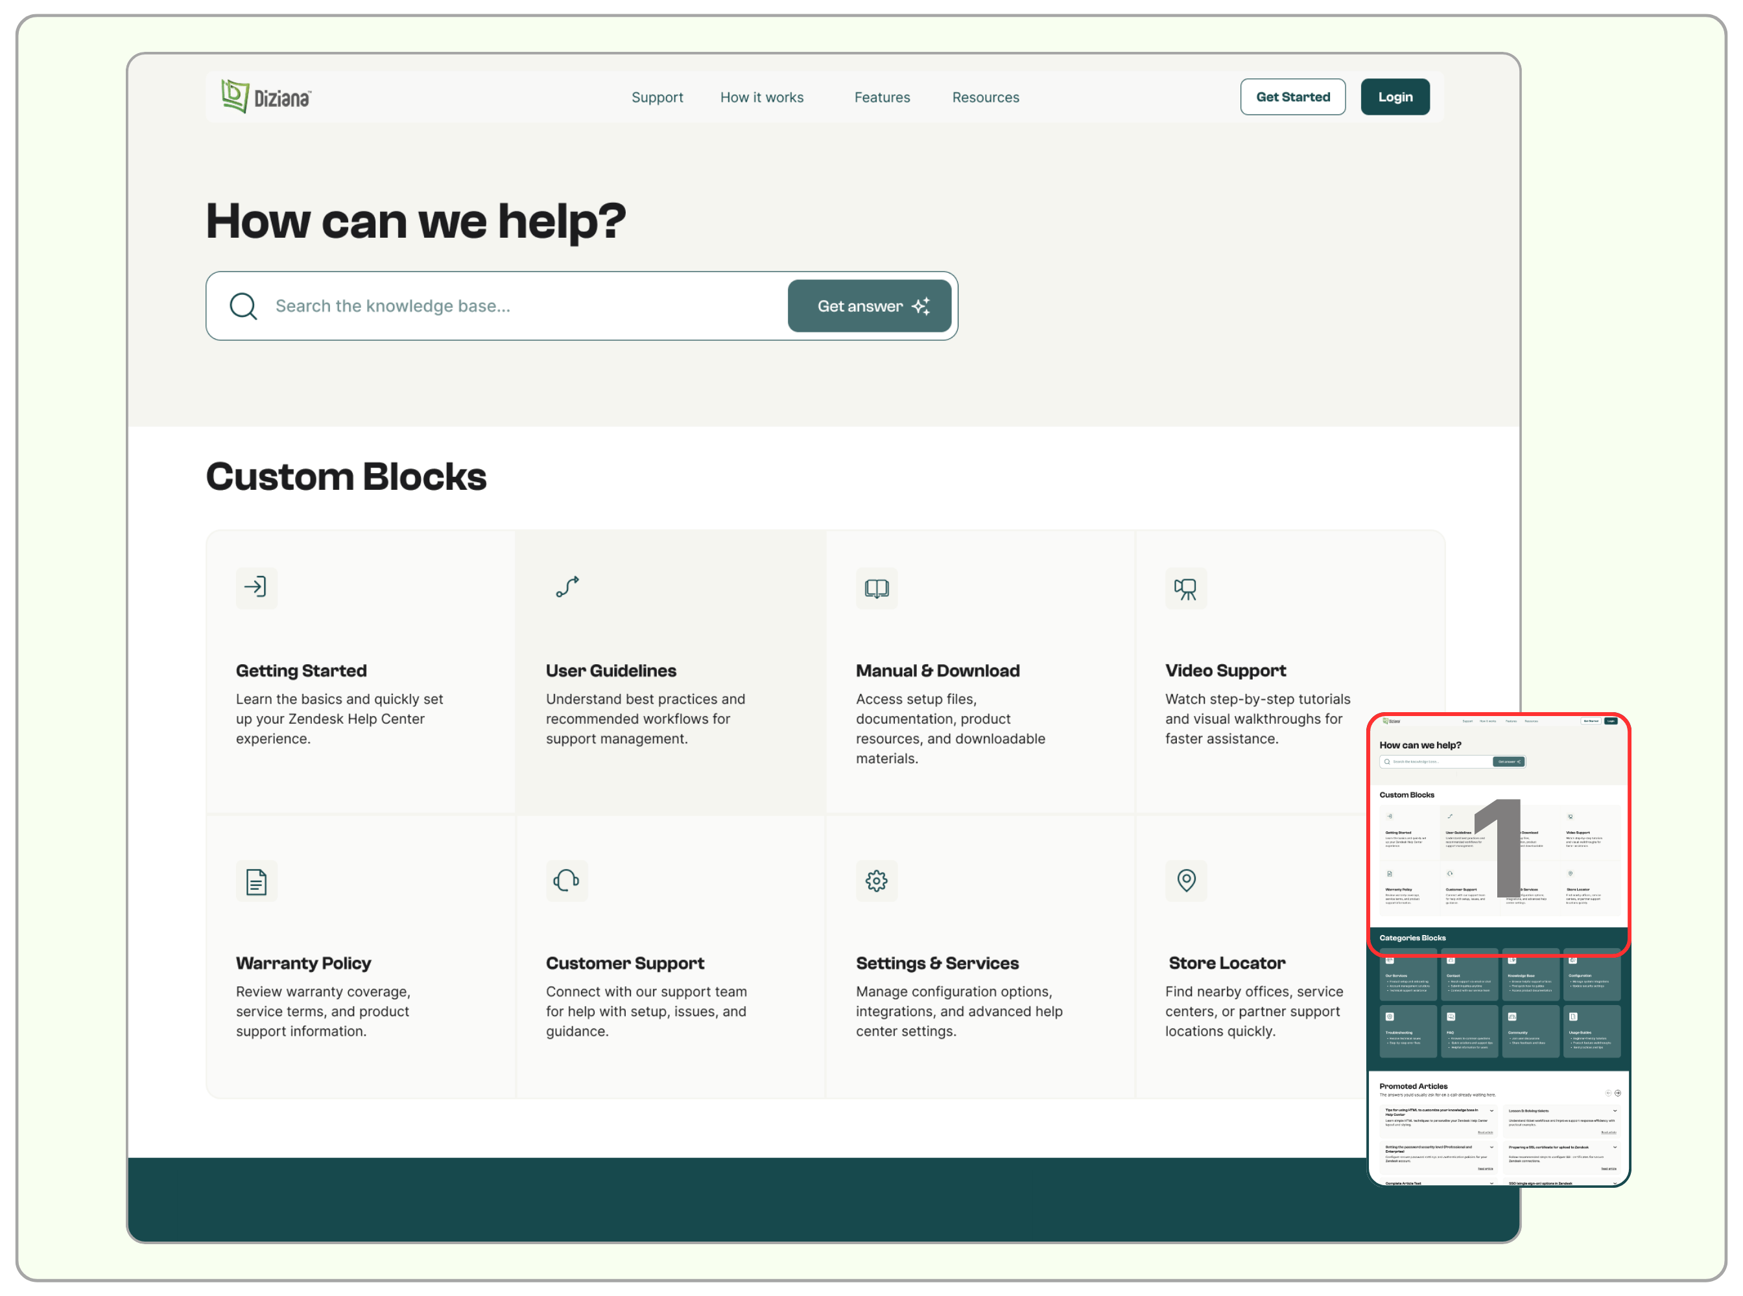The image size is (1743, 1296).
Task: Open the Manual & Download block title
Action: (938, 671)
